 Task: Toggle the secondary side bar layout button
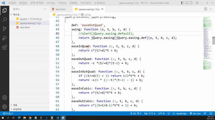coord(191,3)
